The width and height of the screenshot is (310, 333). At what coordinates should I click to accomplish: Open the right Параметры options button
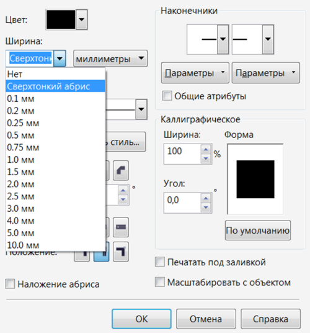pyautogui.click(x=266, y=73)
